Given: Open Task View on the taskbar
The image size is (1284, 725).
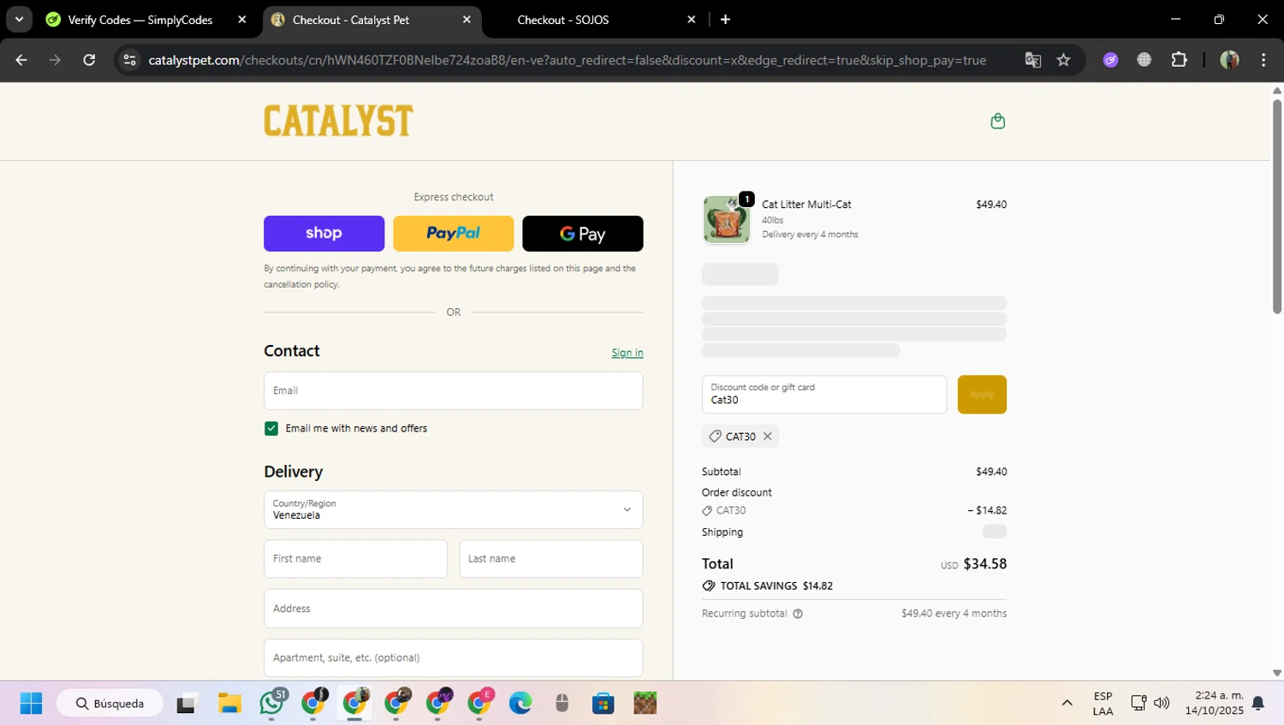Looking at the screenshot, I should 187,704.
